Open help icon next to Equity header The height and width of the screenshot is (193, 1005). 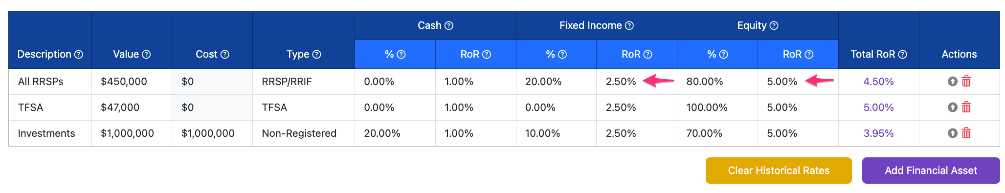coord(774,26)
